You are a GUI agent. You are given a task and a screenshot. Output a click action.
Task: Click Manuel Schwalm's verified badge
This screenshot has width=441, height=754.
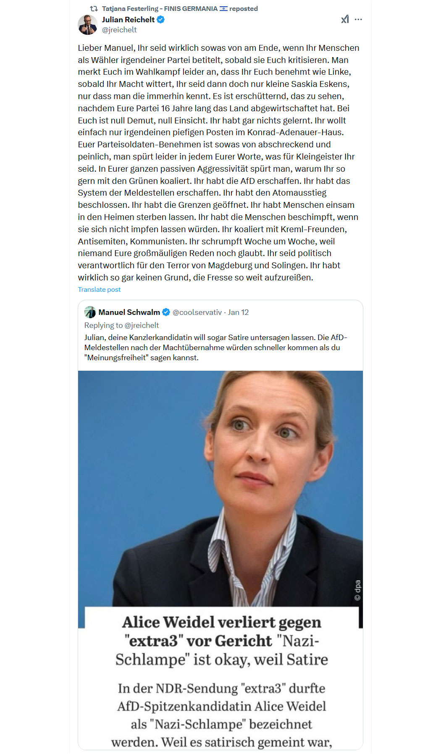tap(166, 312)
